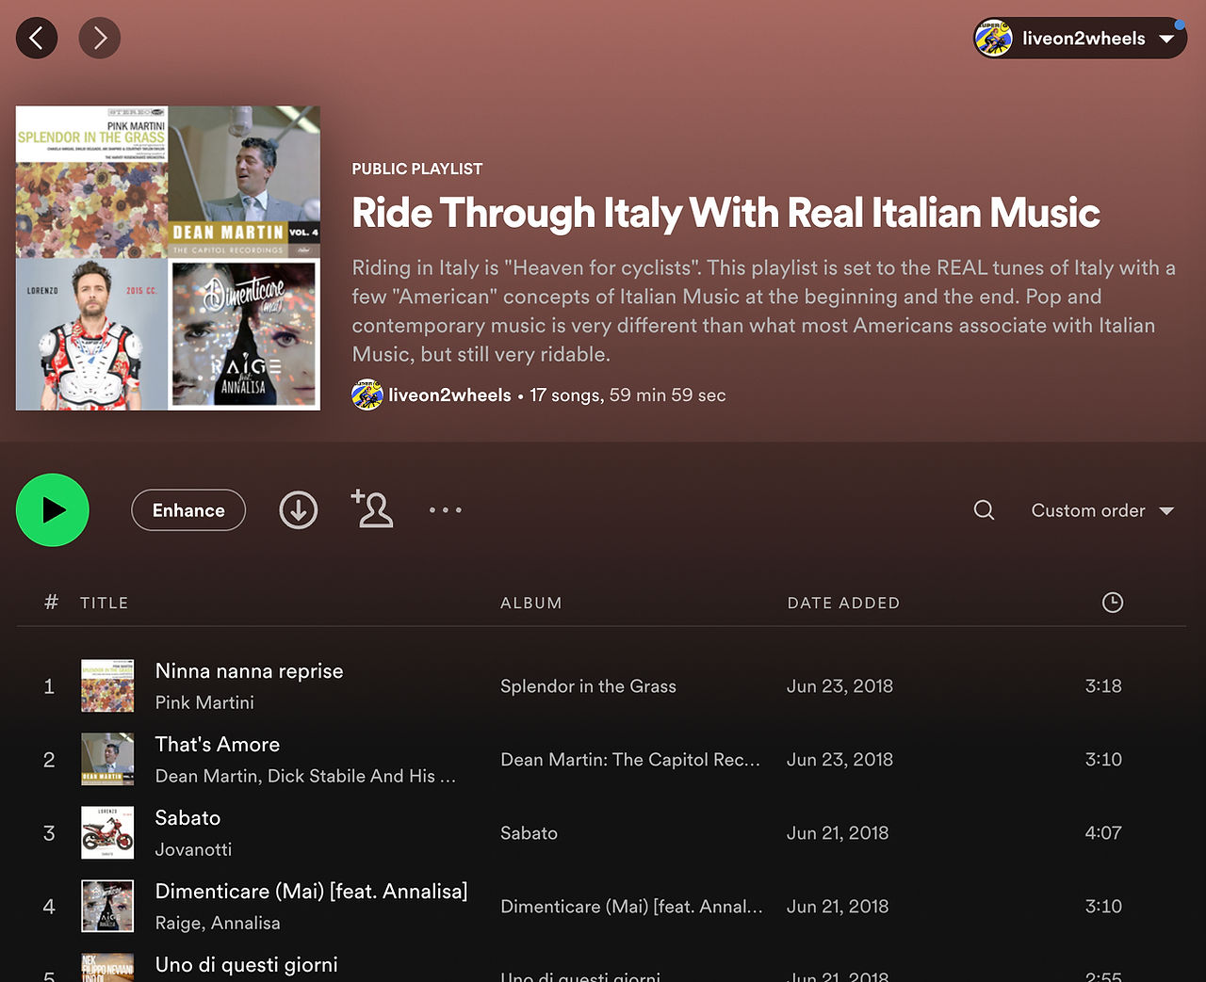Open the Sabato album link
The image size is (1206, 982).
coord(529,833)
